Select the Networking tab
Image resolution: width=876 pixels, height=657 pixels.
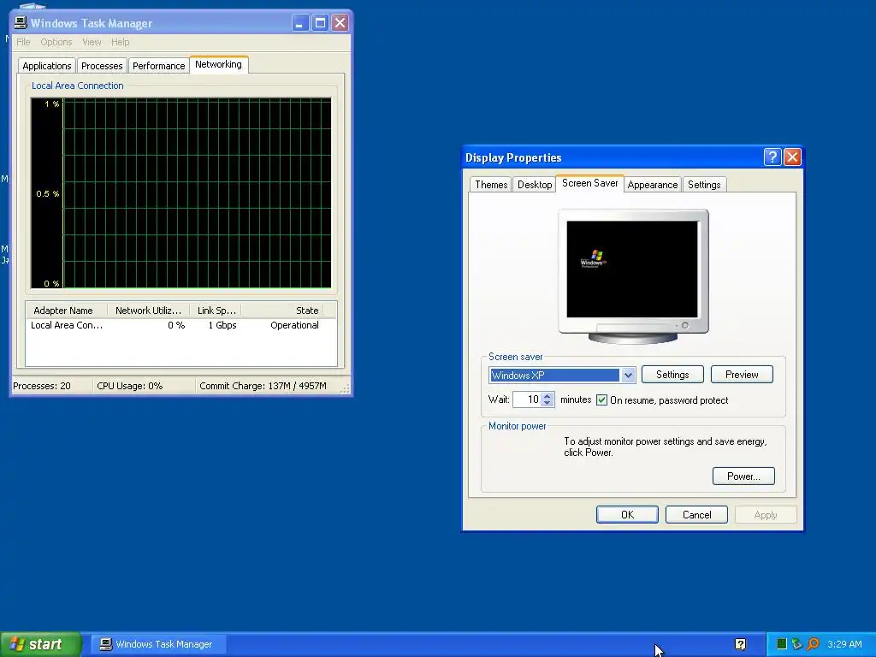click(x=218, y=64)
